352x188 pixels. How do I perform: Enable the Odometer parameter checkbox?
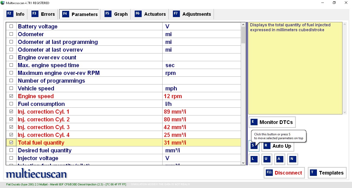(x=11, y=34)
